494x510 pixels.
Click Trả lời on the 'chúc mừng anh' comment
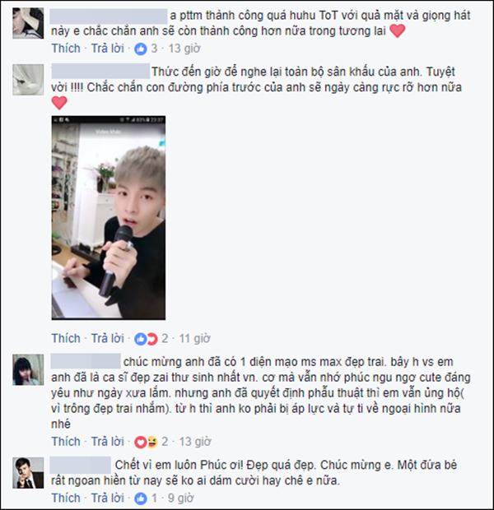click(x=108, y=442)
